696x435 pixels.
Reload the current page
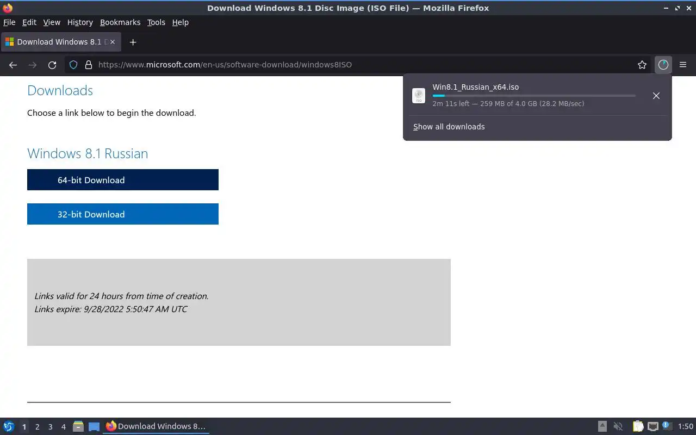pos(52,65)
